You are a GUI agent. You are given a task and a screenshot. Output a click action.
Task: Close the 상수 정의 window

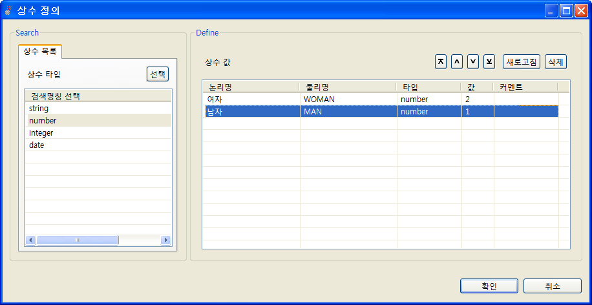(581, 11)
